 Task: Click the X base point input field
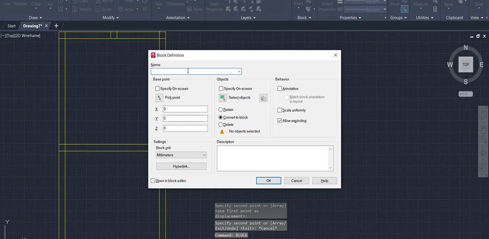pyautogui.click(x=185, y=109)
